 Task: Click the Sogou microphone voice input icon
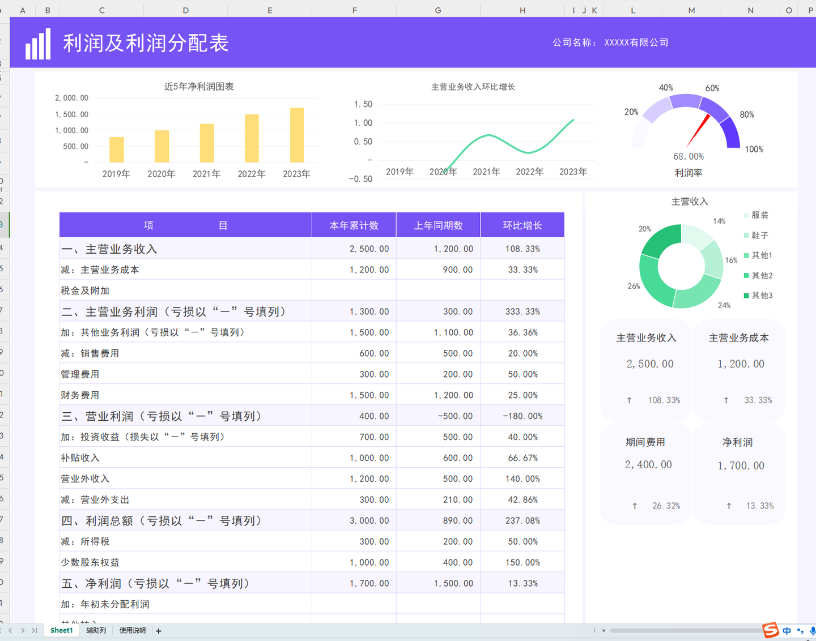pos(812,631)
